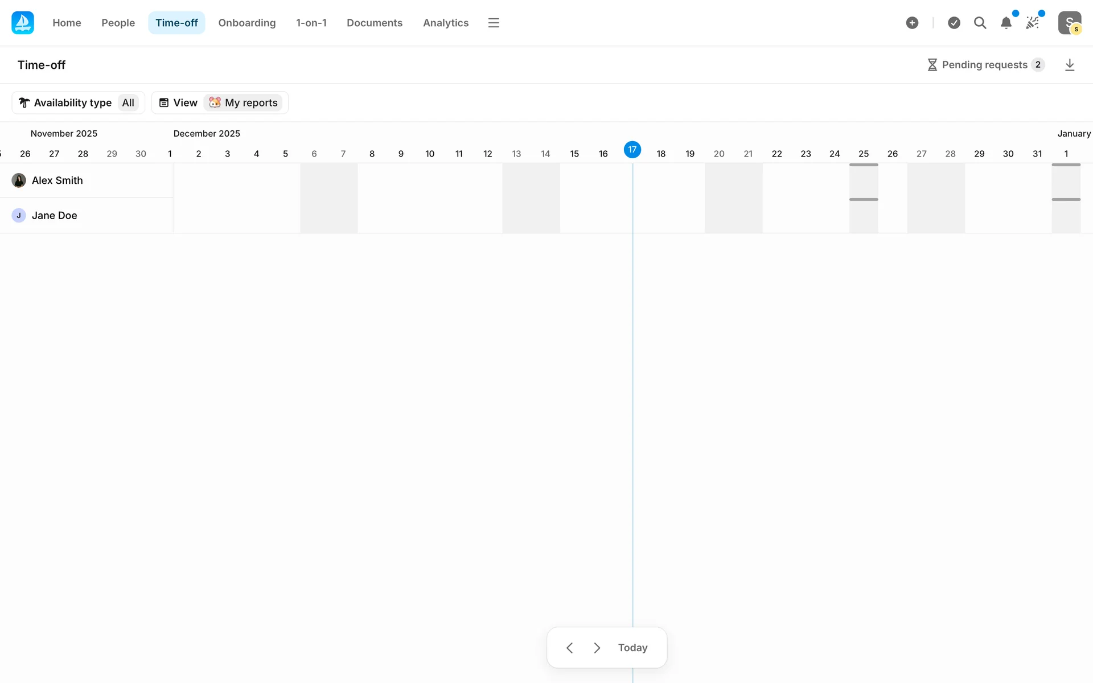1093x683 pixels.
Task: Open the View My reports selector
Action: coord(220,102)
